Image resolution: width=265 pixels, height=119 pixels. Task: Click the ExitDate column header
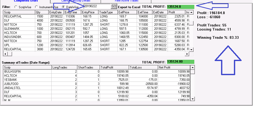coord(160,12)
